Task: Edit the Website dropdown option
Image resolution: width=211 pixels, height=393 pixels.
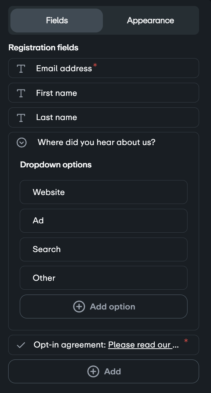Action: tap(104, 192)
